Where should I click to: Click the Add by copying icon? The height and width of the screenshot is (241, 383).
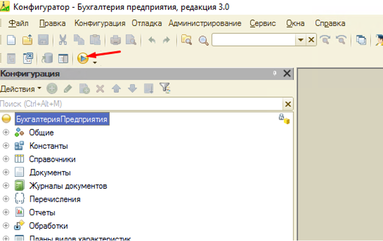click(85, 89)
